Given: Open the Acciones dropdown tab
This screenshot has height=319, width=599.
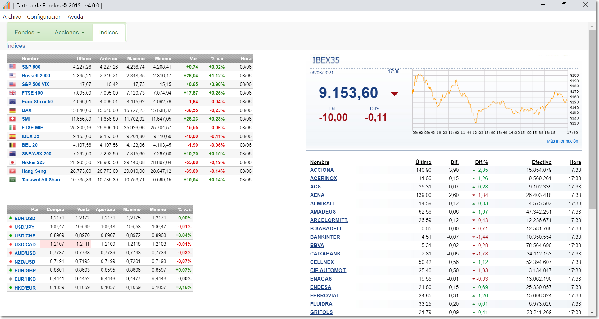Looking at the screenshot, I should pyautogui.click(x=70, y=32).
